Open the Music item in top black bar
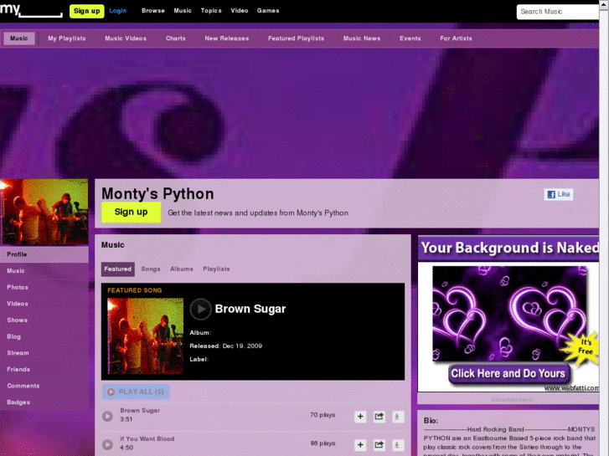The width and height of the screenshot is (609, 456). click(183, 11)
